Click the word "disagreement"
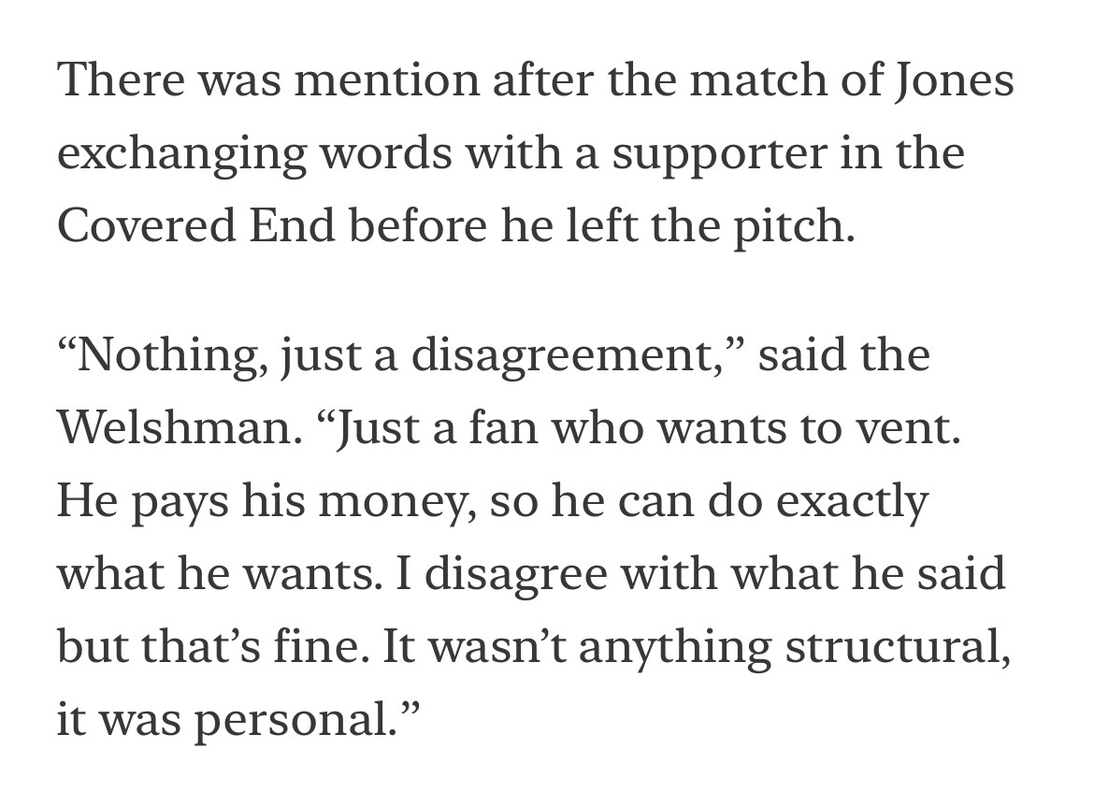This screenshot has width=1094, height=792. click(559, 357)
